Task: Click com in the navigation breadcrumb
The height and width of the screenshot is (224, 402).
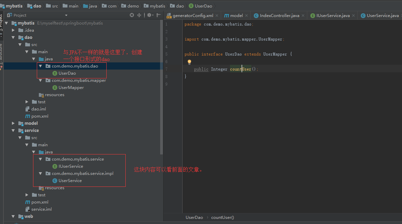Action: point(109,6)
